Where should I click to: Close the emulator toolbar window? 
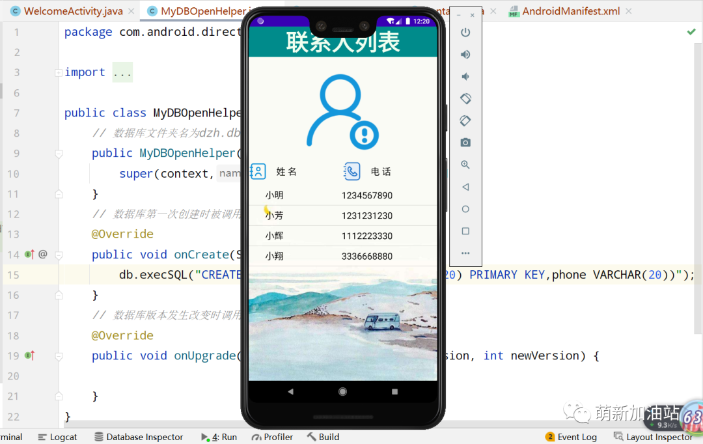tap(472, 15)
